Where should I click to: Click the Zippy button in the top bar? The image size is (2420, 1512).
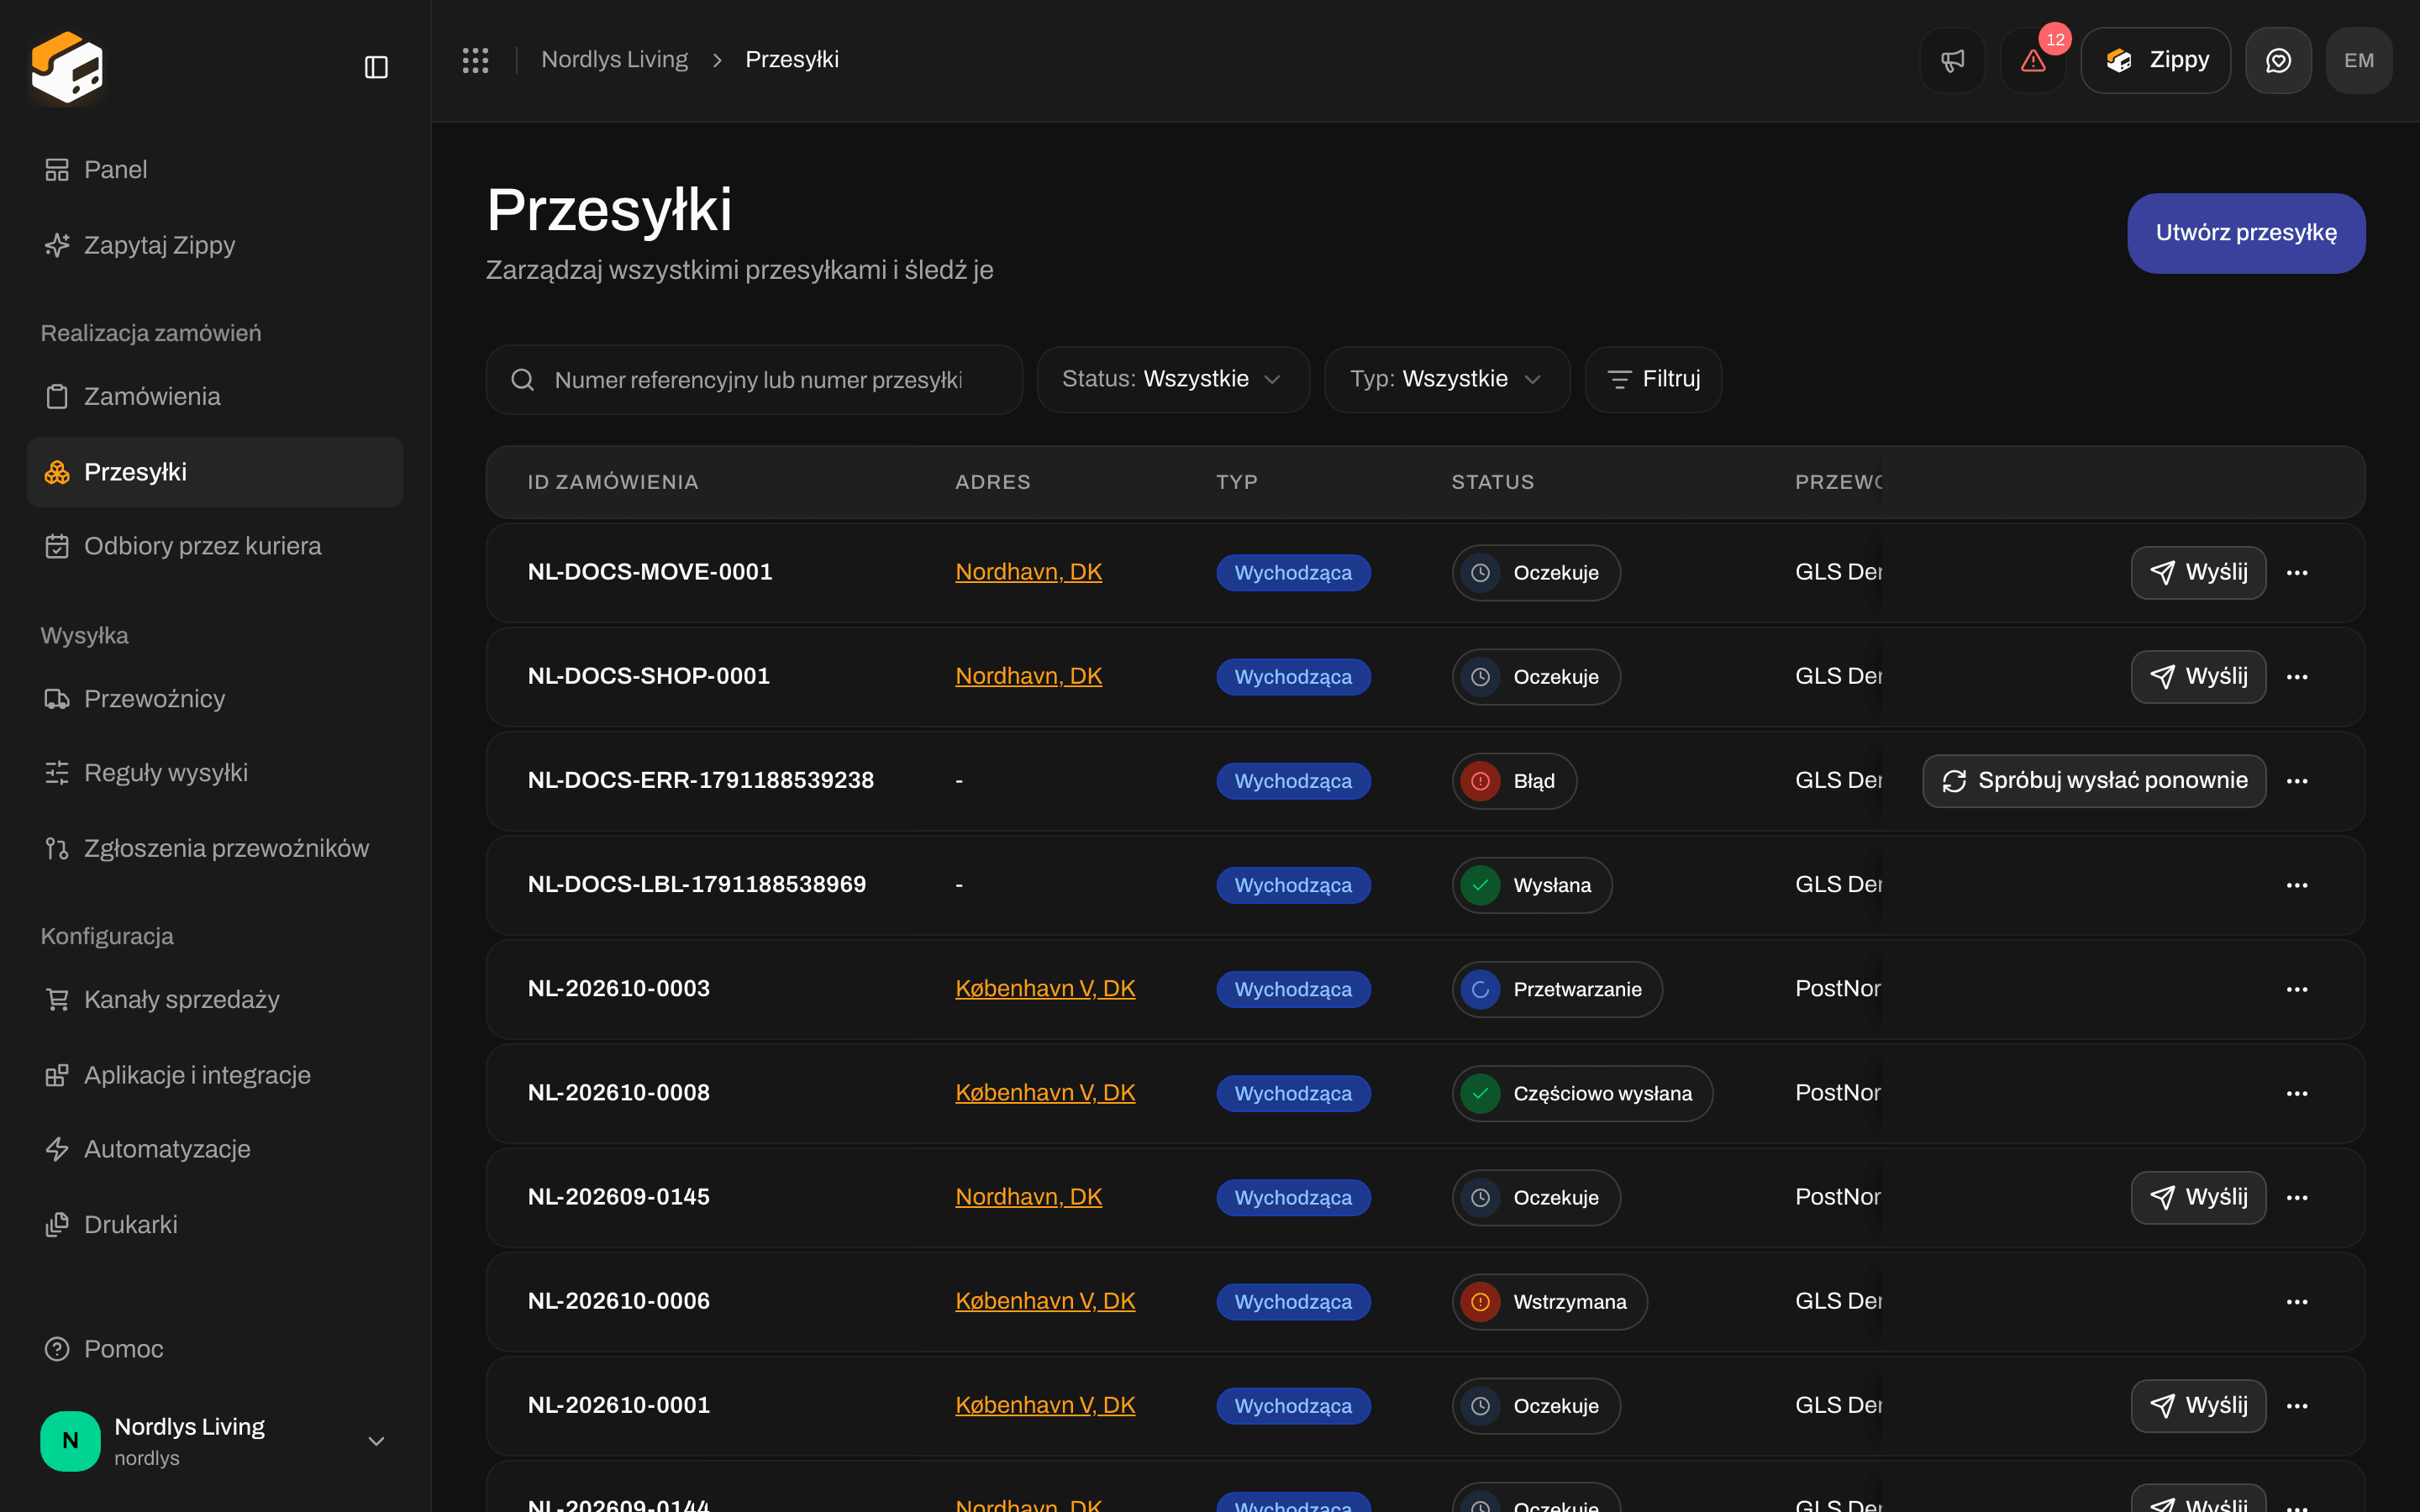[x=2155, y=60]
